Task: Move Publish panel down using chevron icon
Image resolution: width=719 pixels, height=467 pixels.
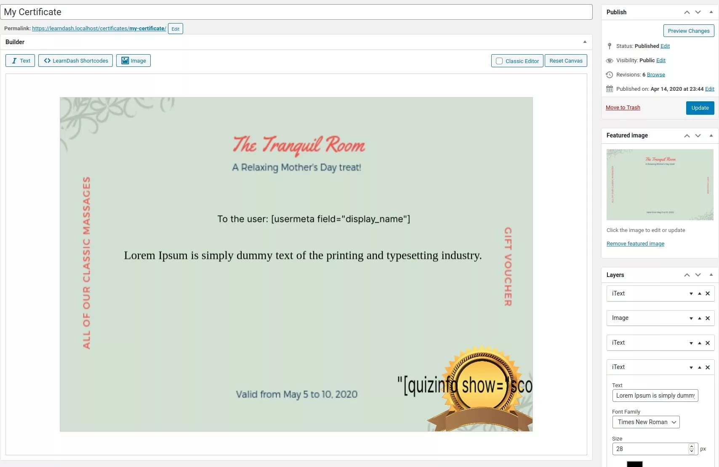Action: click(698, 12)
